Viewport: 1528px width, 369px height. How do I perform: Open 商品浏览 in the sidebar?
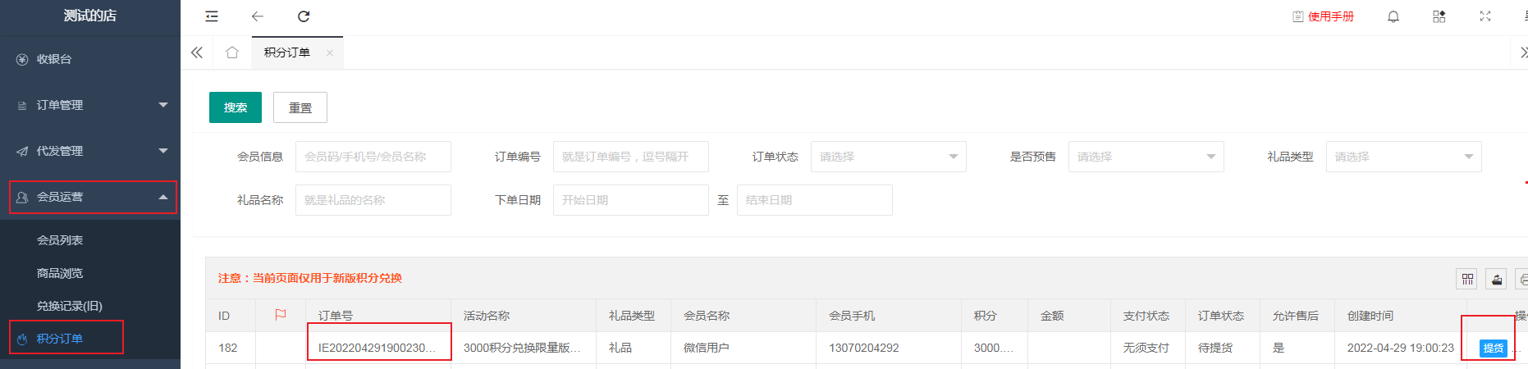point(60,273)
